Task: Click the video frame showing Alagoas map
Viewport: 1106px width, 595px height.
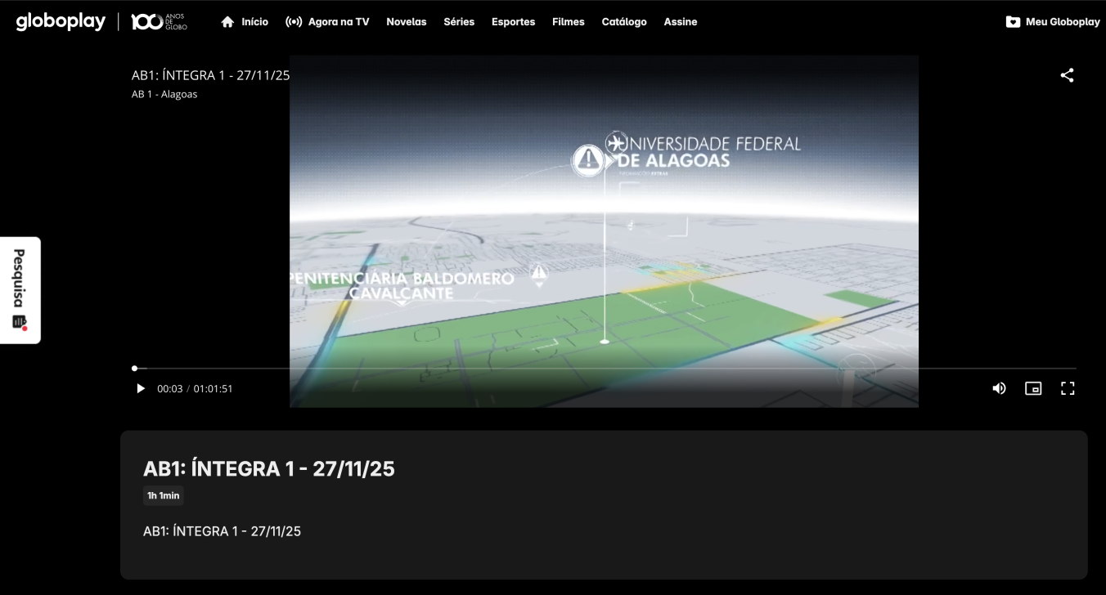Action: coord(604,231)
